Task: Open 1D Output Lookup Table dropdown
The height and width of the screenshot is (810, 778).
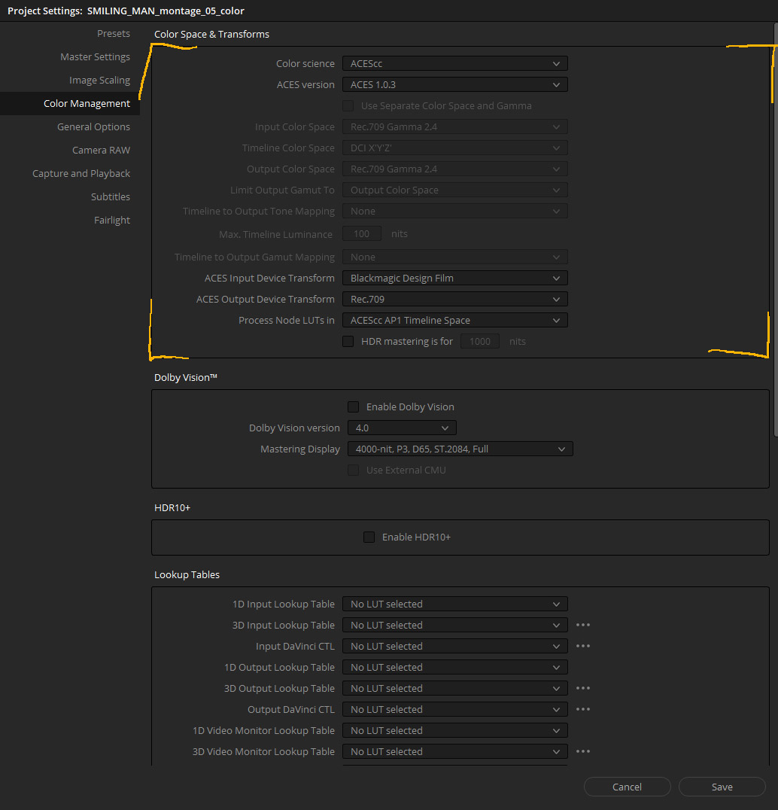Action: pyautogui.click(x=454, y=668)
